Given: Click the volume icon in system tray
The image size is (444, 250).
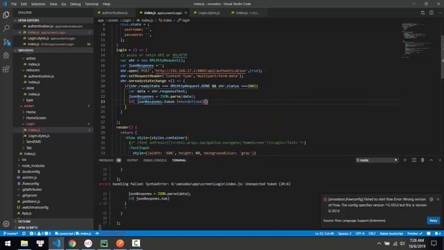Looking at the screenshot, I should [402, 244].
